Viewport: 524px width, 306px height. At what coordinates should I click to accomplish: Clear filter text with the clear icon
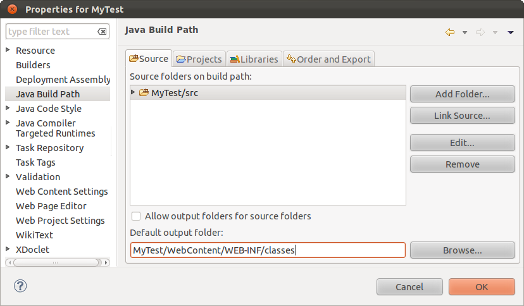pyautogui.click(x=102, y=32)
